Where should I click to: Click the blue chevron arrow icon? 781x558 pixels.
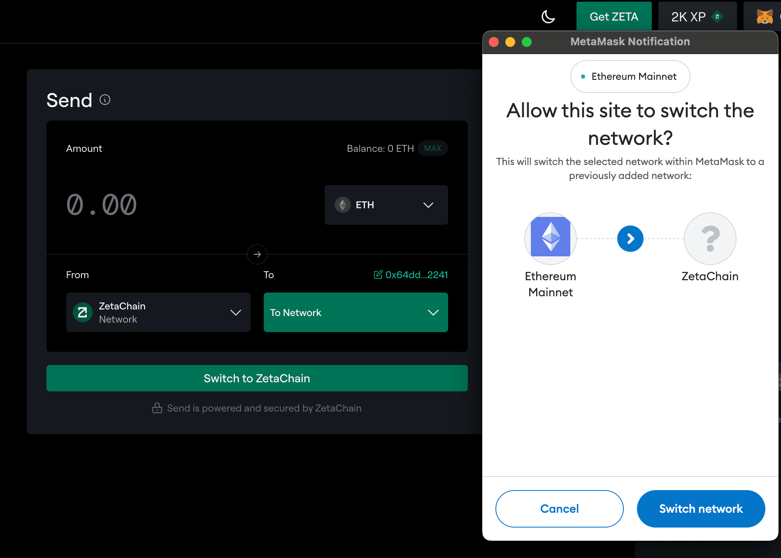630,239
